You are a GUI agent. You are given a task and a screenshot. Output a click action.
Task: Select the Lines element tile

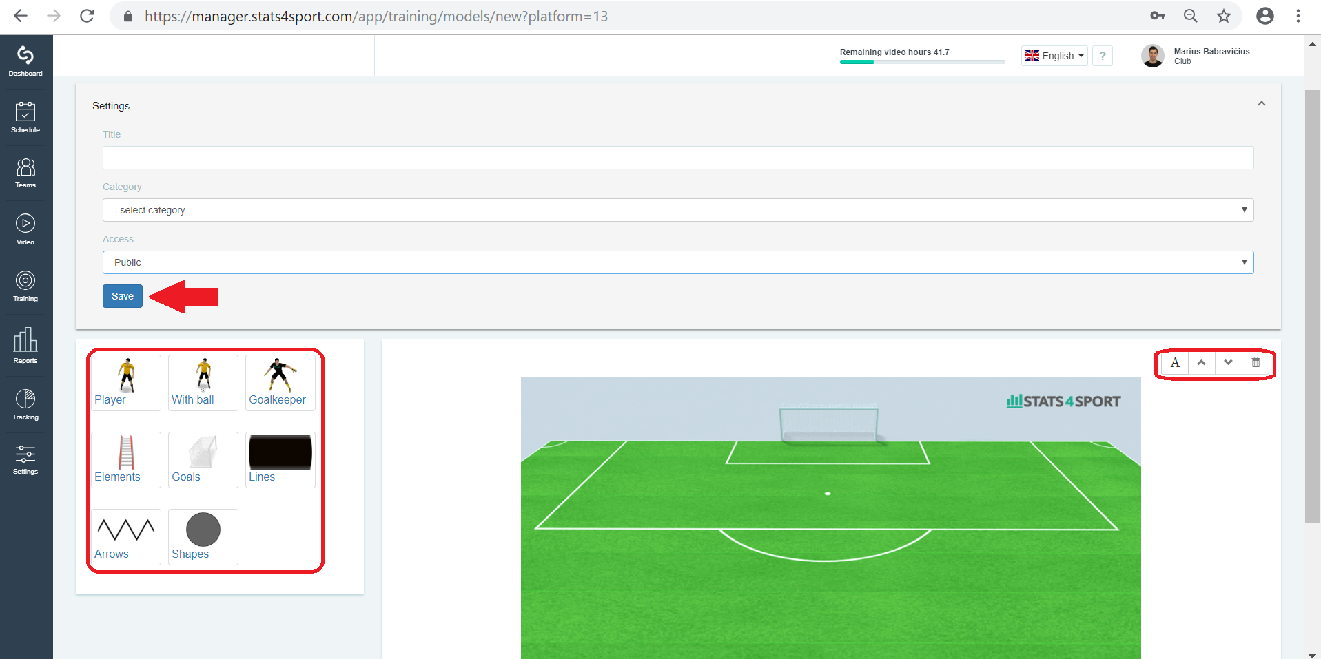280,460
